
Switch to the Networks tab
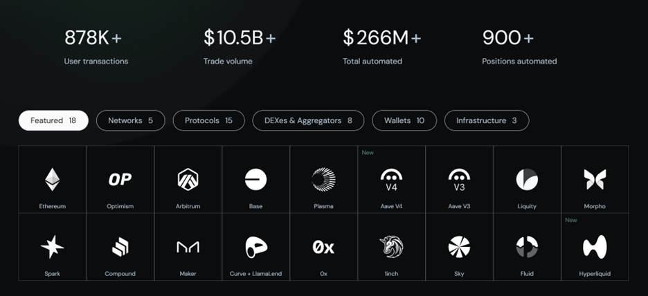(131, 120)
